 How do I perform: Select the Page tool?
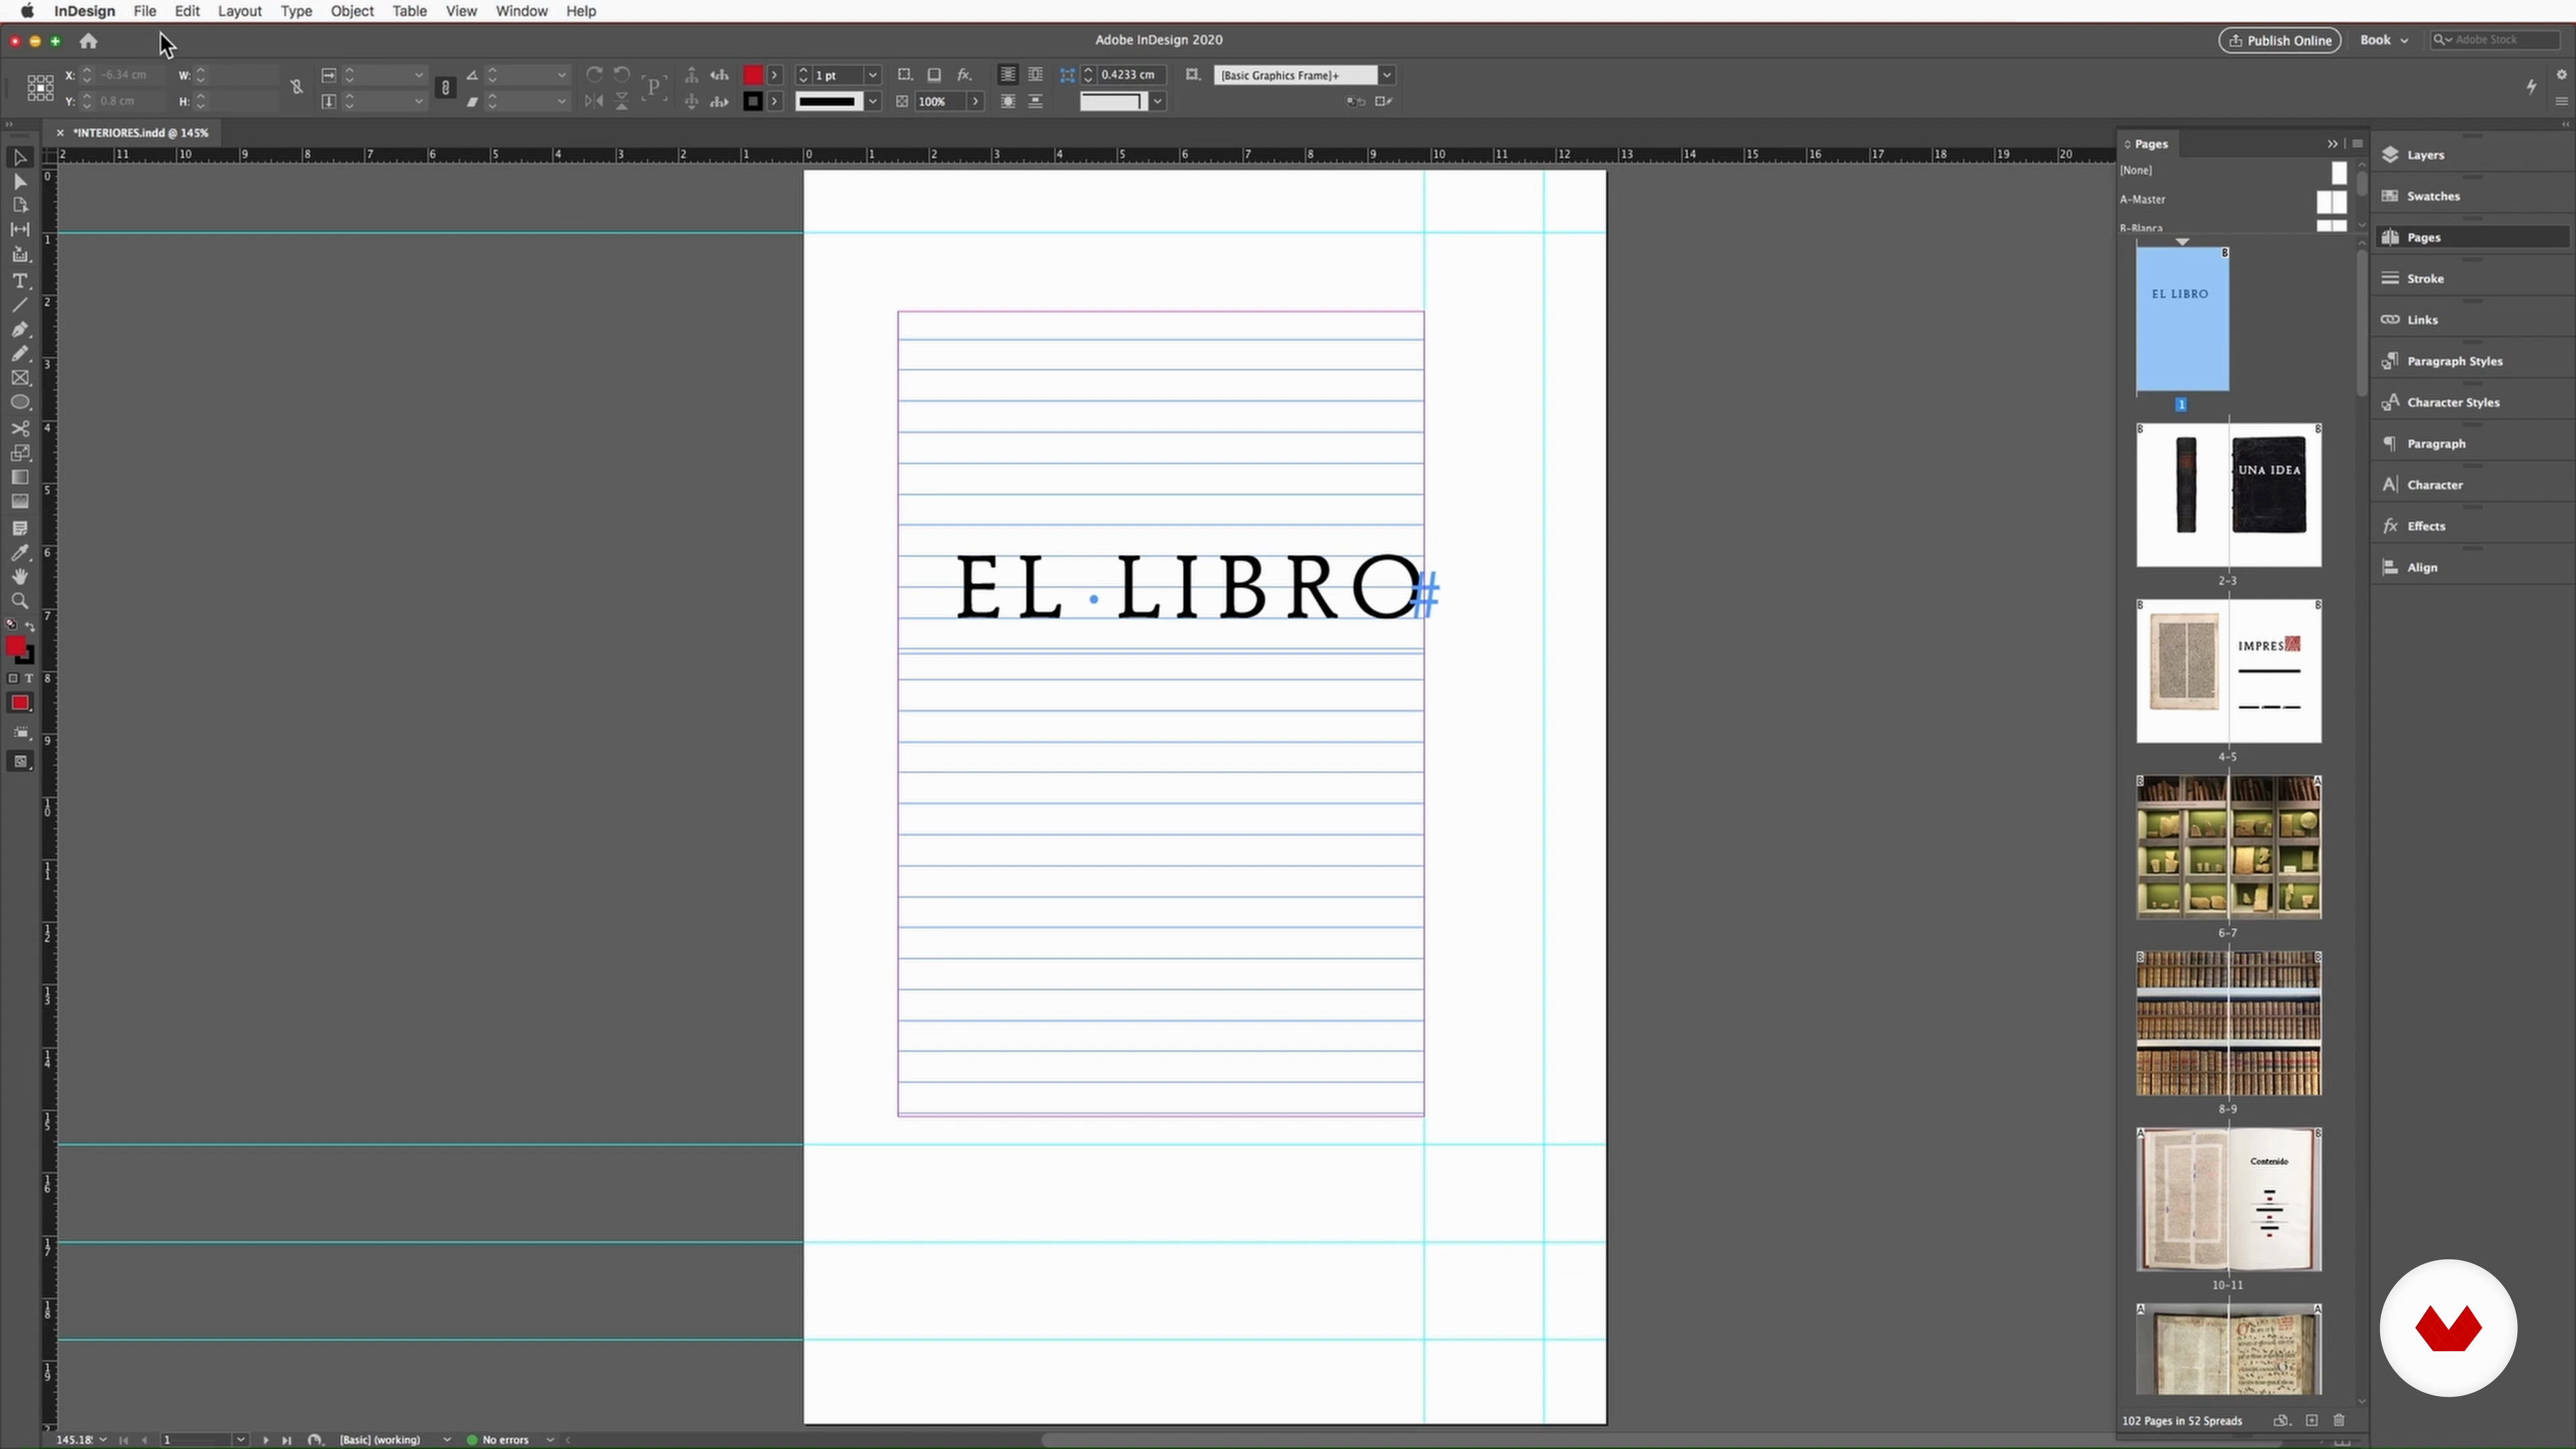coord(19,205)
